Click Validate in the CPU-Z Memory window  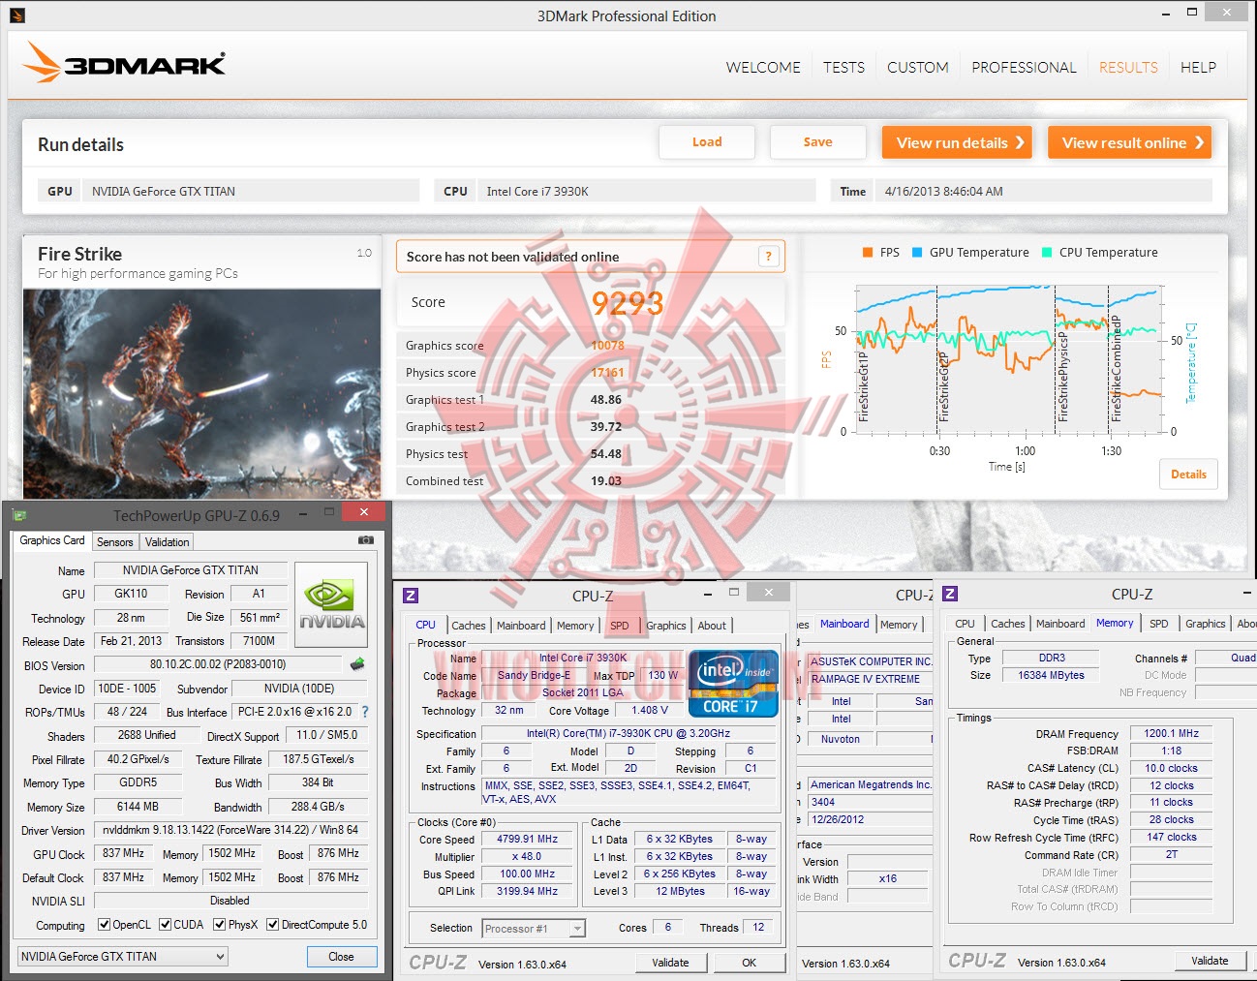1210,961
